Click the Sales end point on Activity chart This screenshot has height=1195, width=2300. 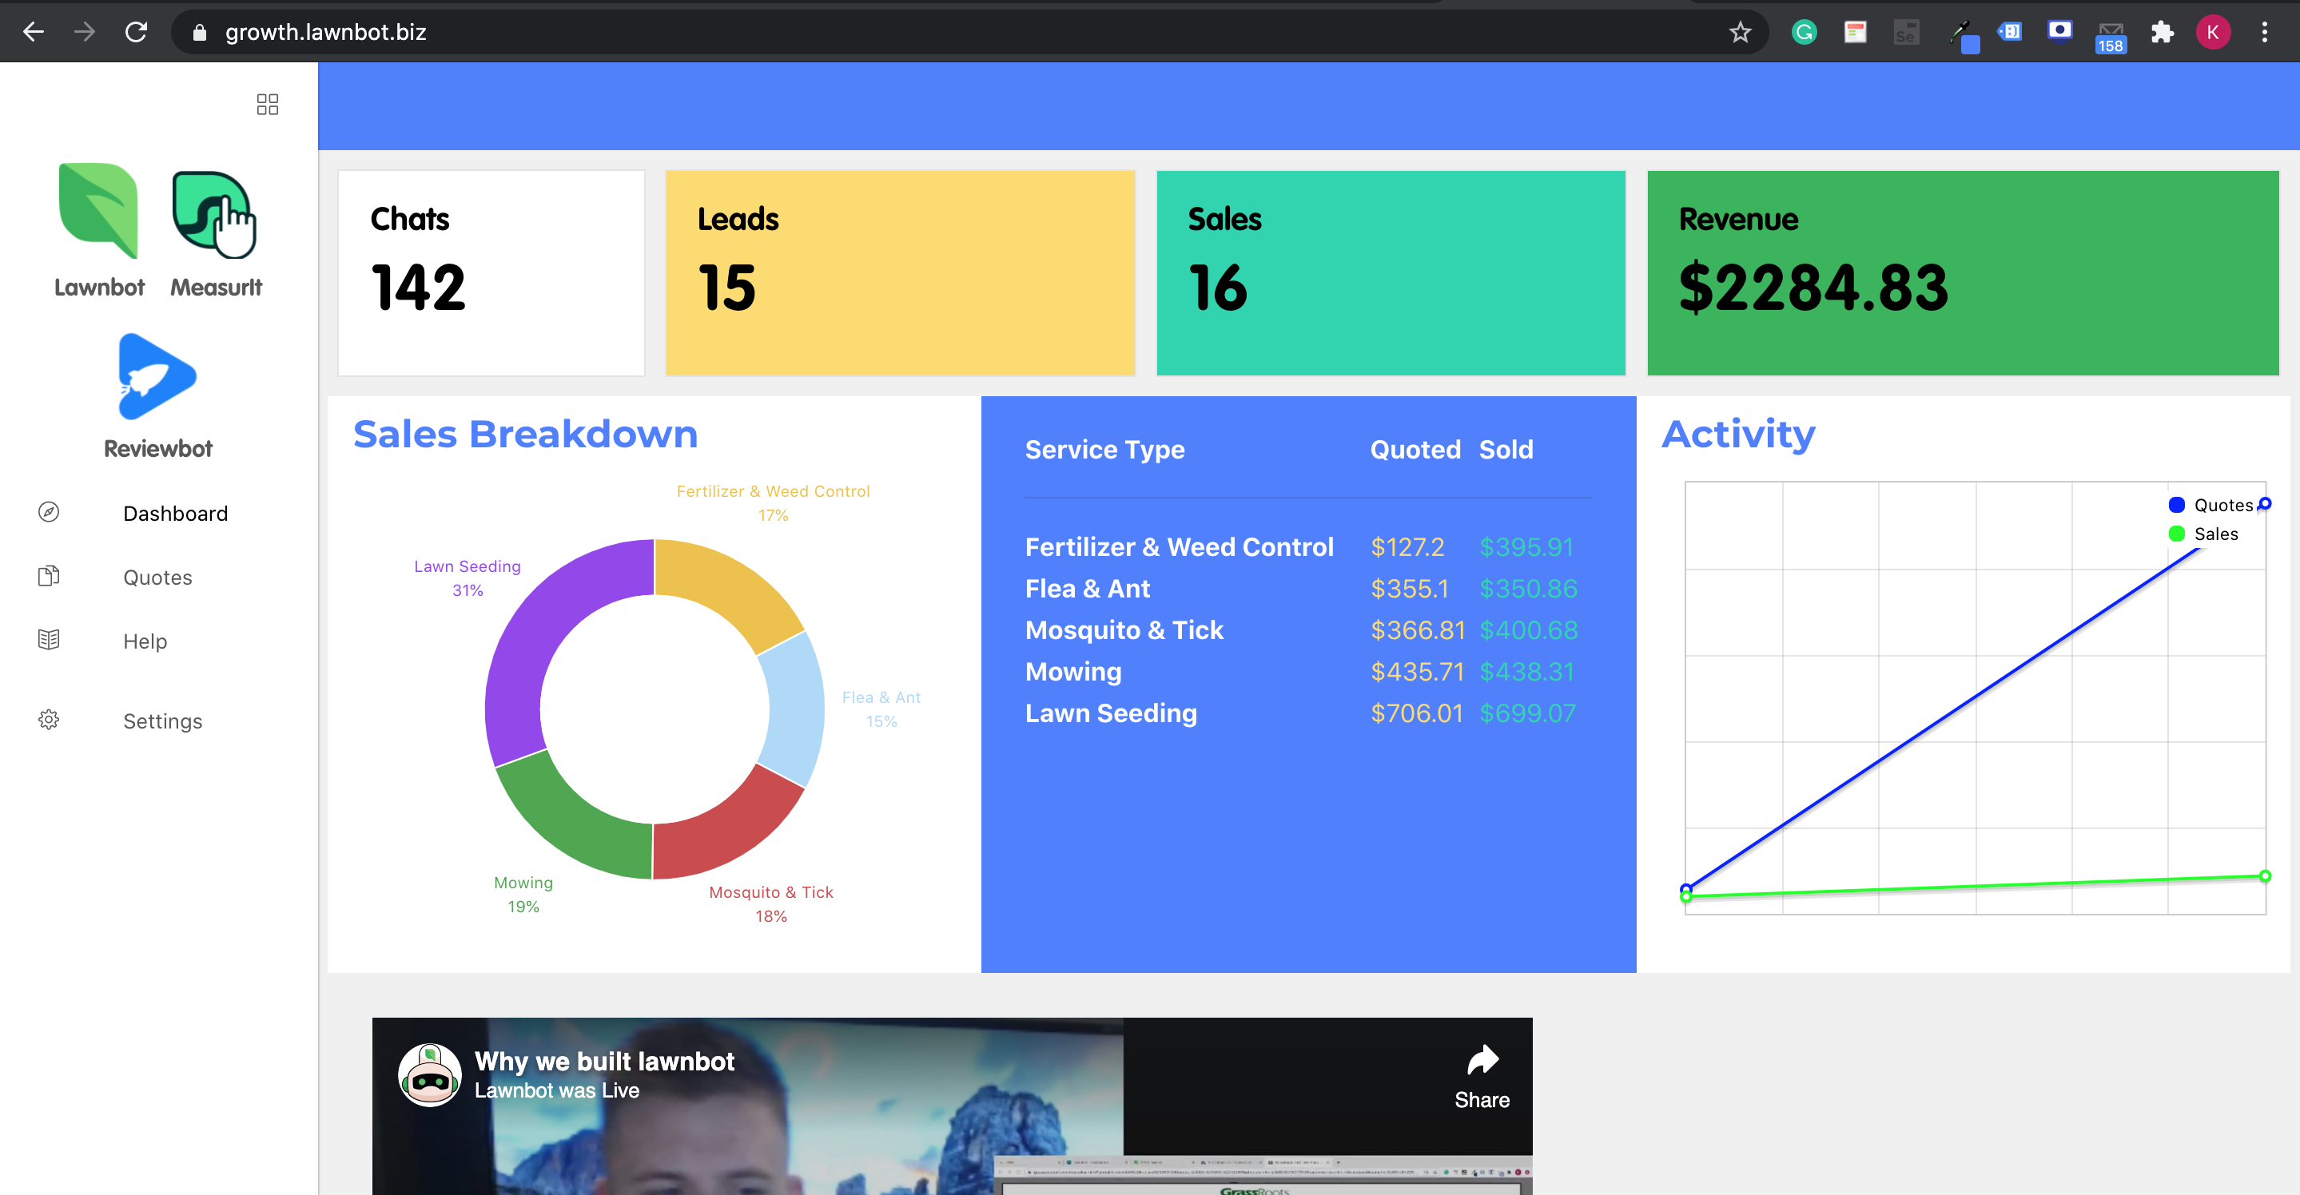[x=2265, y=875]
